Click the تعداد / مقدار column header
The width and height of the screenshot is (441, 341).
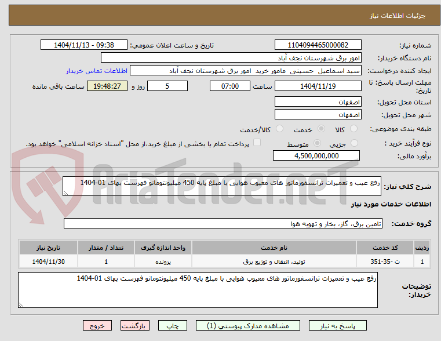(105, 248)
